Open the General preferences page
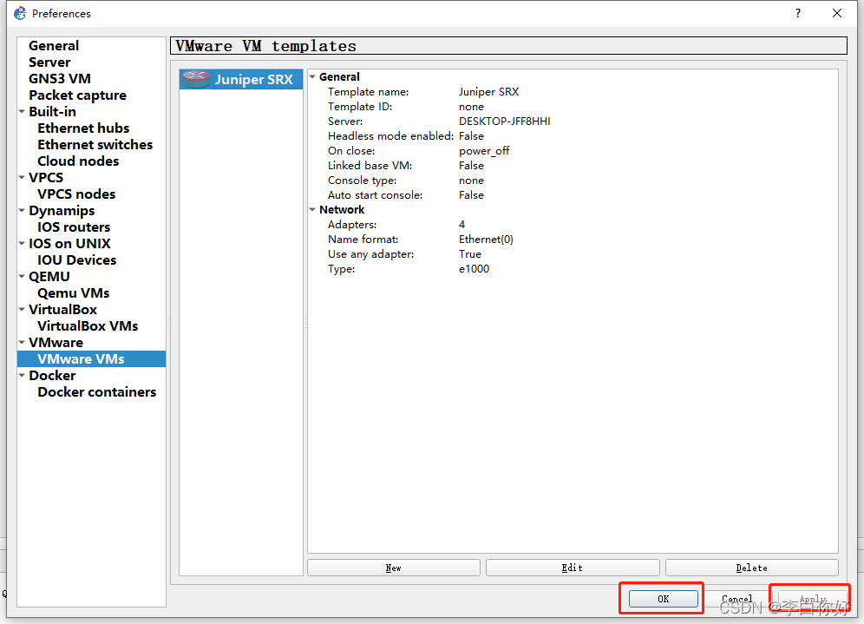Image resolution: width=864 pixels, height=624 pixels. click(54, 46)
